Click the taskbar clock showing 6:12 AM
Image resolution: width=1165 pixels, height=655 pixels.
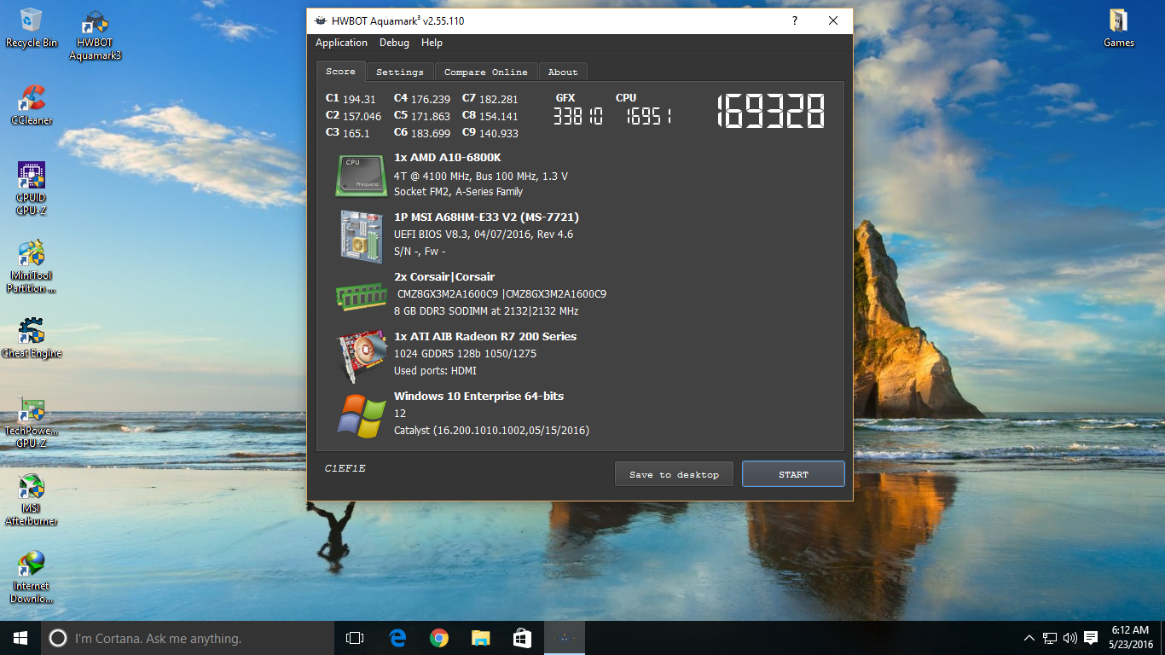click(x=1130, y=637)
